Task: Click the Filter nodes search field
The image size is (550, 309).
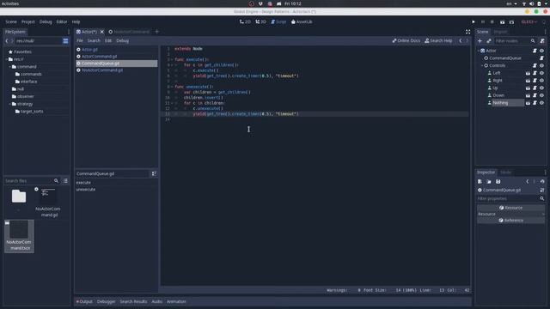Action: [x=515, y=41]
